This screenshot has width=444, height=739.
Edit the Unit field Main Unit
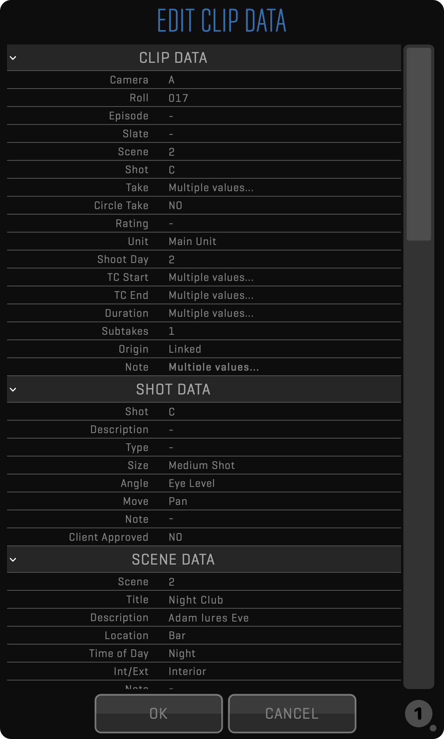click(x=192, y=242)
